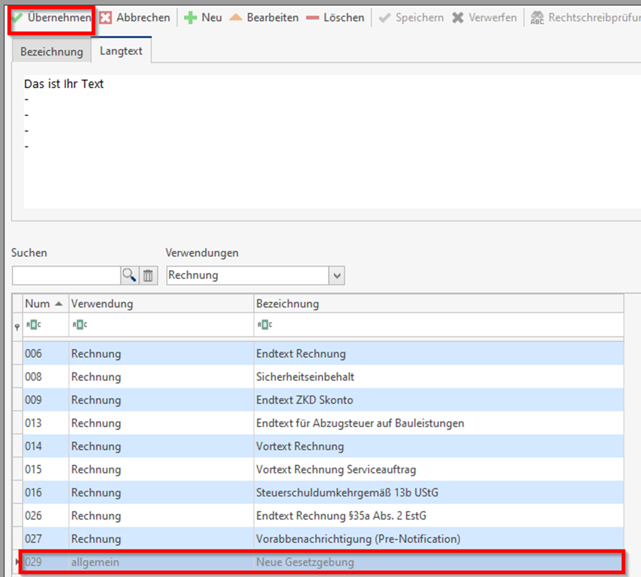Click the magnifier search icon
Image resolution: width=641 pixels, height=577 pixels.
(128, 275)
